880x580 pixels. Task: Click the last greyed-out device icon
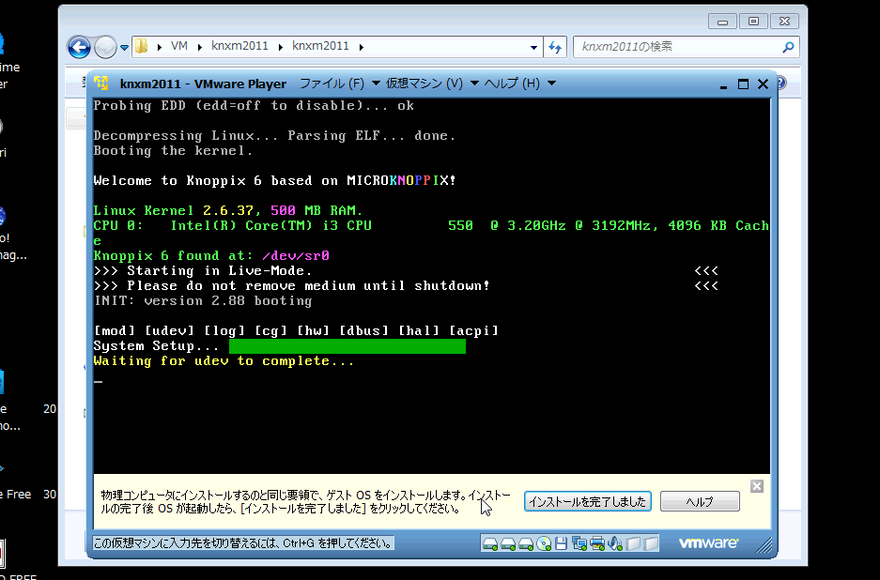[x=651, y=543]
